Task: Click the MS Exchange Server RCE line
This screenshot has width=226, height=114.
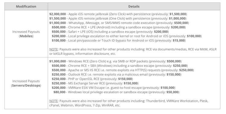Action: [x=95, y=83]
